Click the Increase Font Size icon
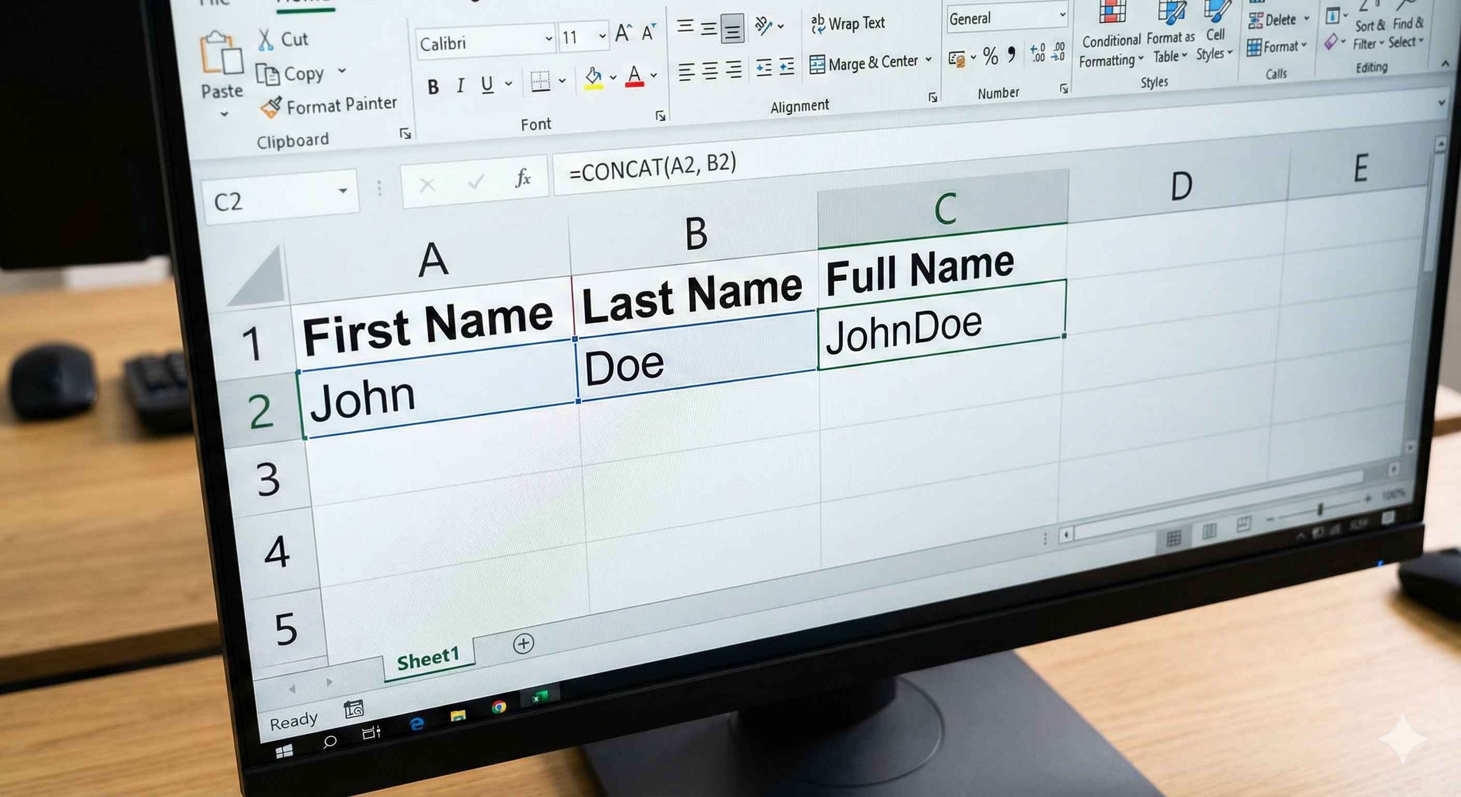The height and width of the screenshot is (797, 1461). (622, 34)
